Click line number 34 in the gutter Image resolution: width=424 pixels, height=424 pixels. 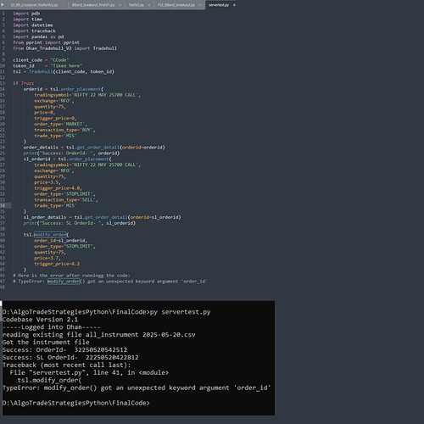click(x=3, y=205)
